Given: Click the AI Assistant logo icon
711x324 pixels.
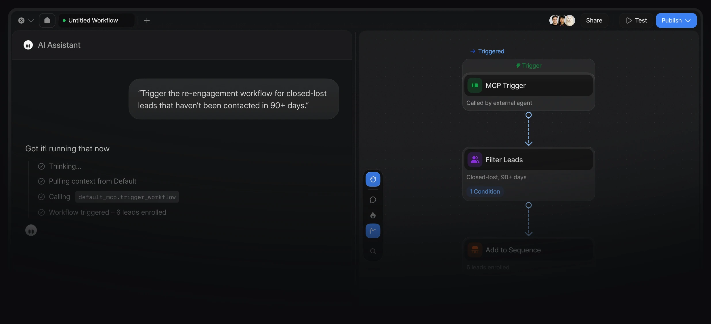Looking at the screenshot, I should tap(28, 45).
